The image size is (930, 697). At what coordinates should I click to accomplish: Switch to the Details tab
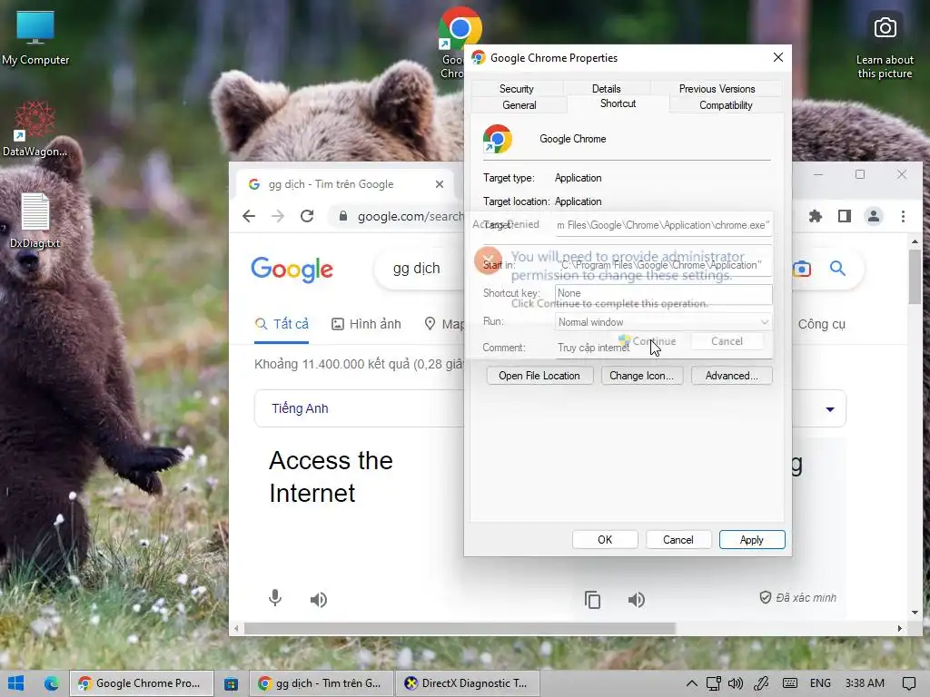click(606, 88)
